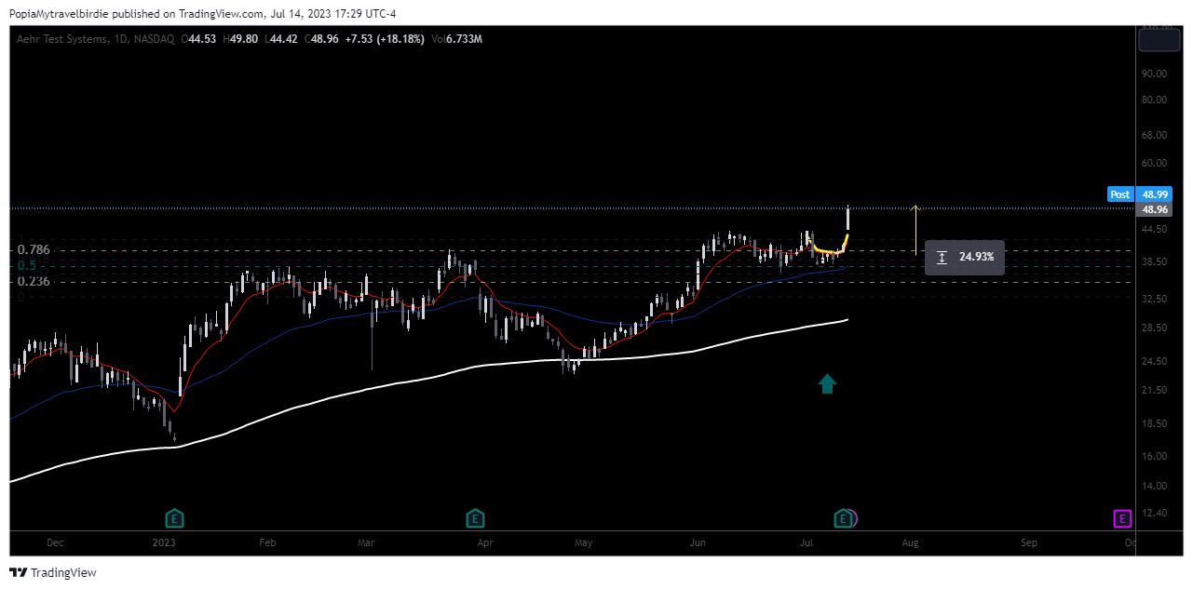
Task: Click the 14.00 price axis label
Action: coord(1155,487)
